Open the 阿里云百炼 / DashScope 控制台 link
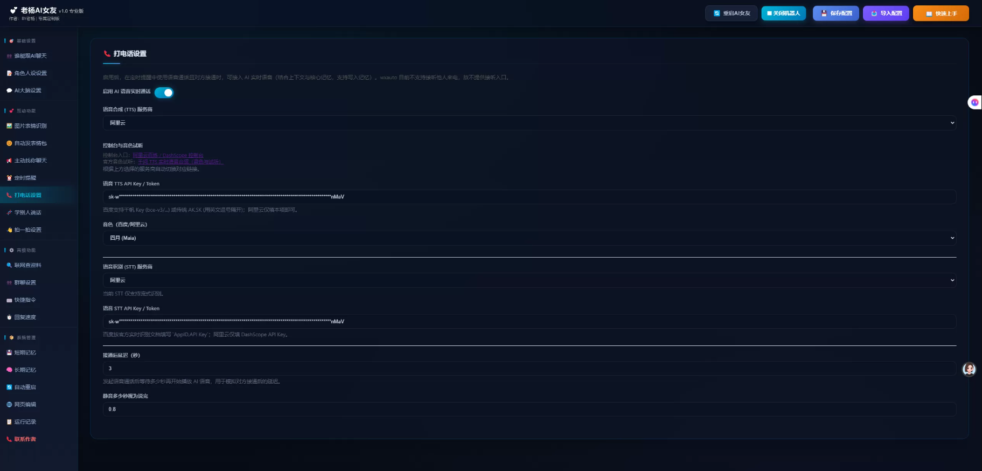This screenshot has width=982, height=471. point(168,155)
